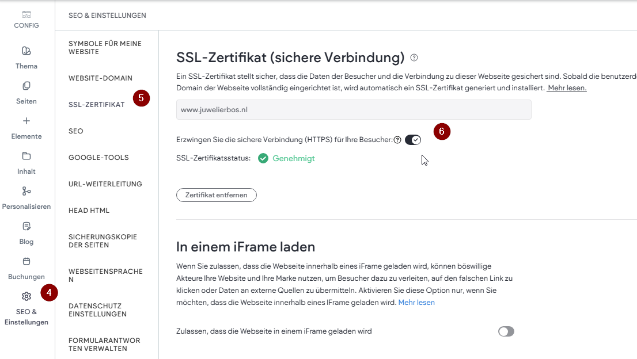Click help icon beside SSL-Zertifikat heading
637x359 pixels.
(x=414, y=58)
